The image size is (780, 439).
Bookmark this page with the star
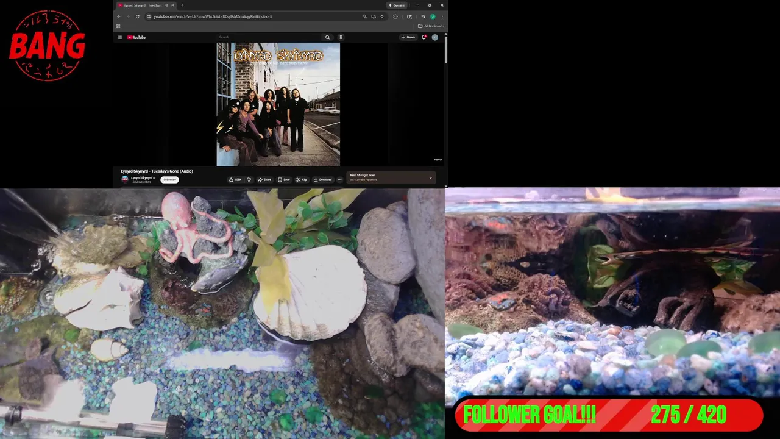[382, 16]
